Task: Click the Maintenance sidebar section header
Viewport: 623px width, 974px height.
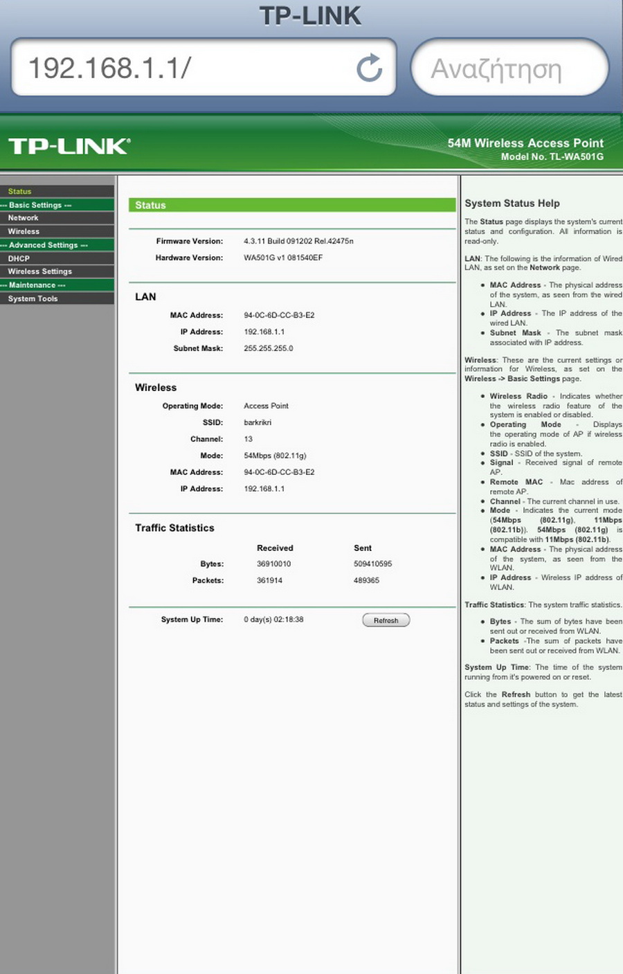Action: point(57,285)
